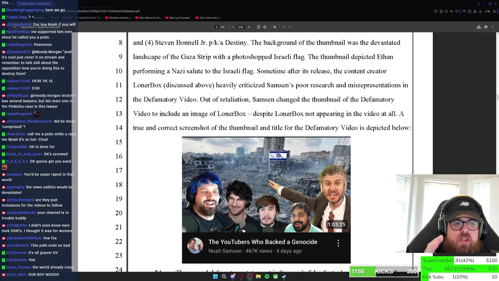Image resolution: width=499 pixels, height=281 pixels.
Task: Click the video thumbnail with Israeli flag
Action: 266,184
